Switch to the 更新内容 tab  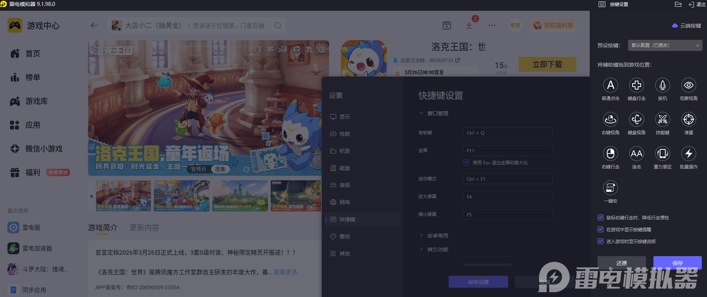point(144,227)
